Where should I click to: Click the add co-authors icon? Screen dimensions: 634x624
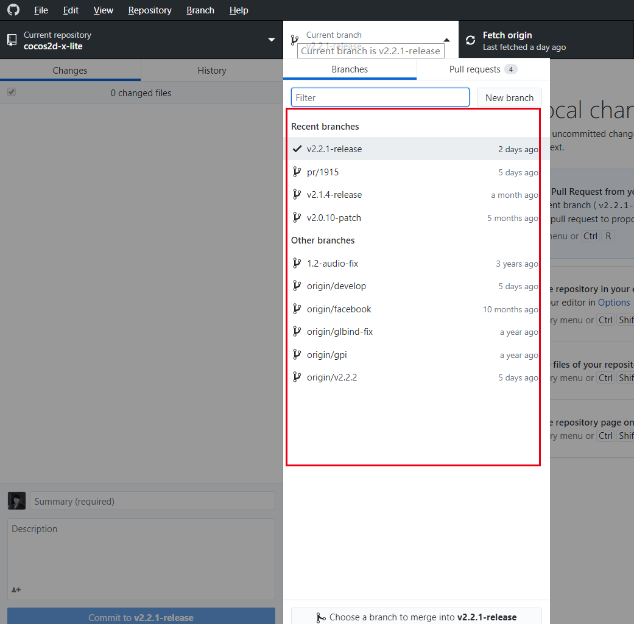coord(16,590)
